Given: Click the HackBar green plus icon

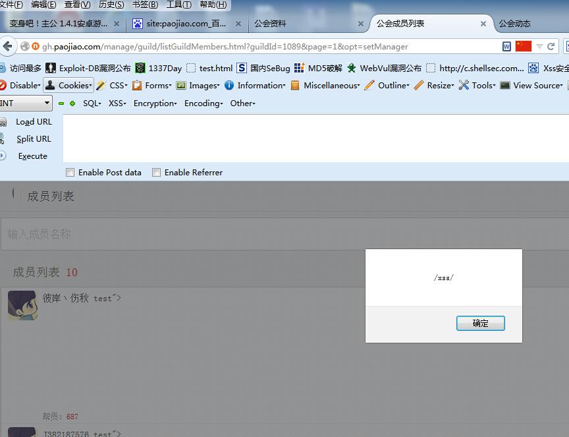Looking at the screenshot, I should [72, 103].
